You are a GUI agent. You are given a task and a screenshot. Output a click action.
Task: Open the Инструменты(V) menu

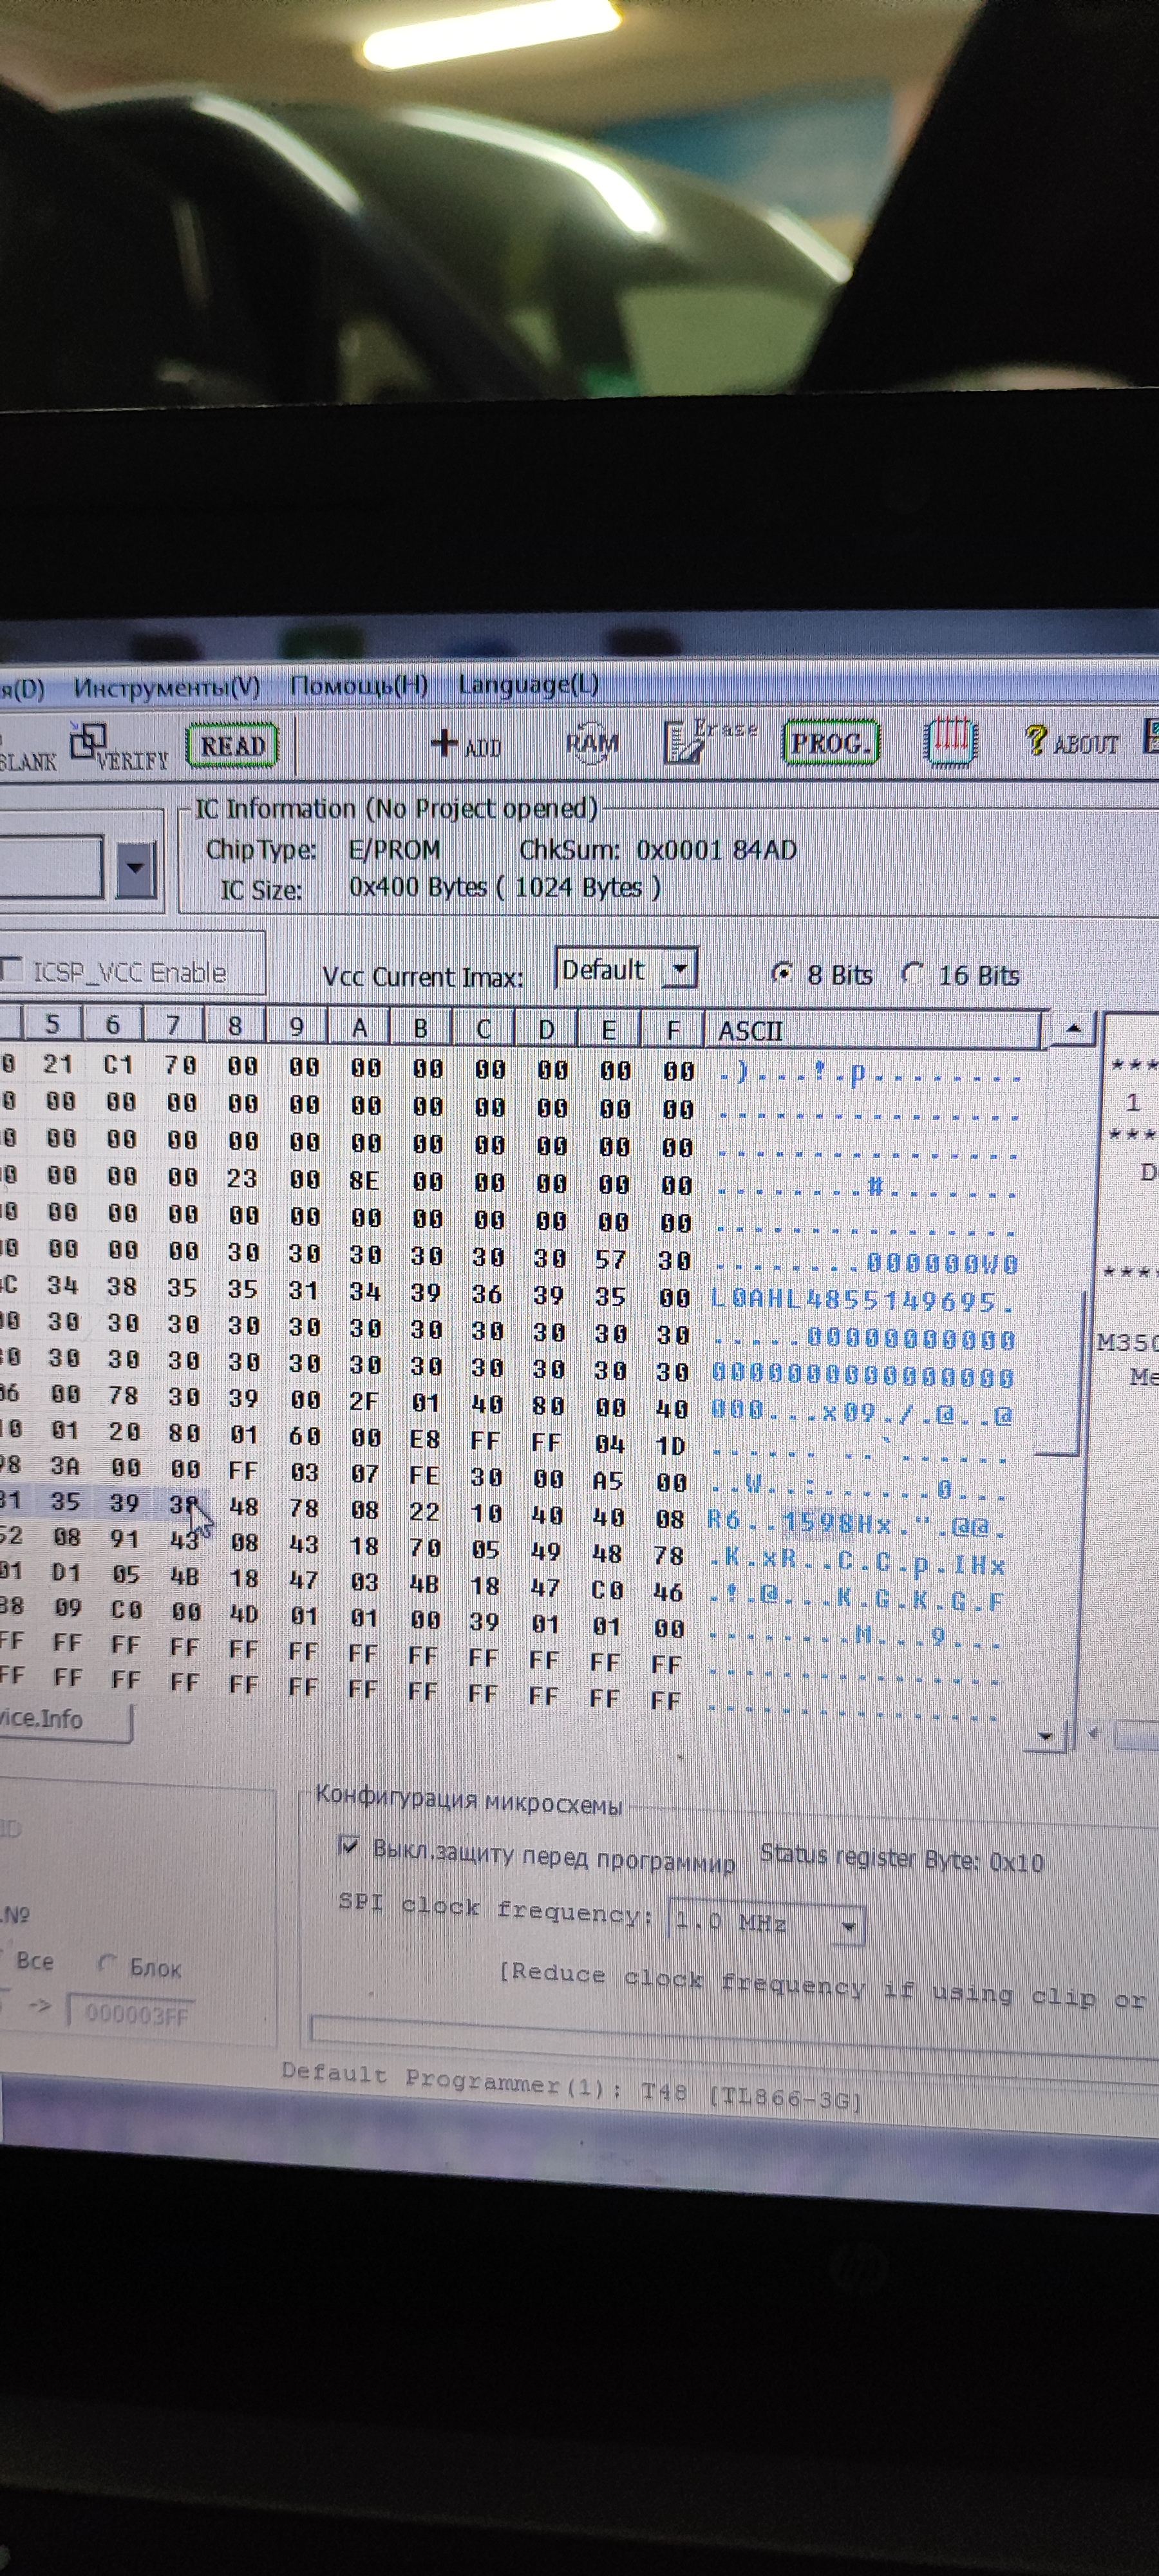point(166,687)
